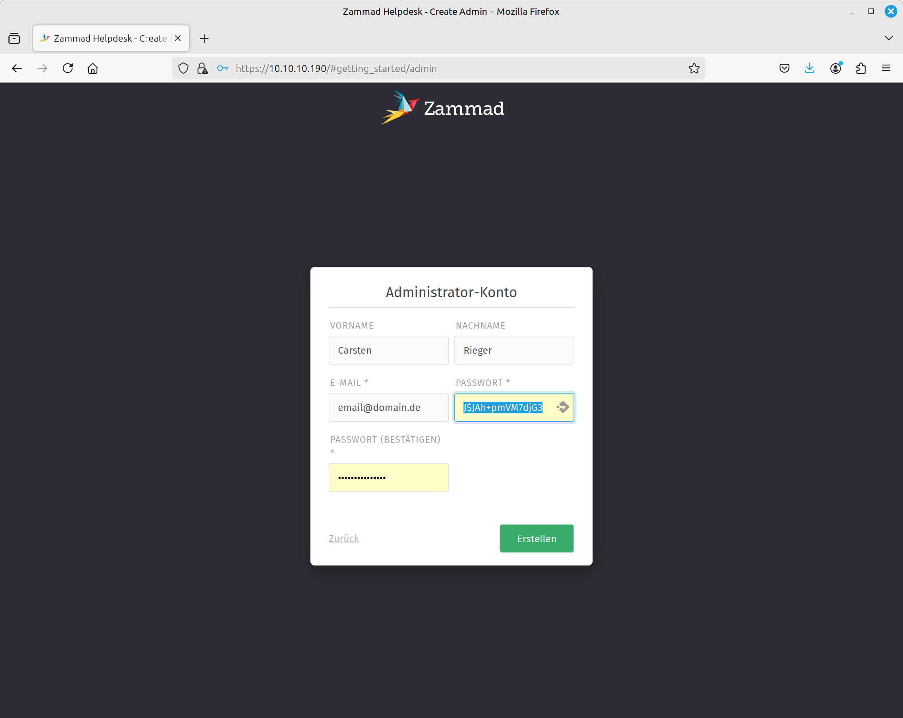Expand the list all tabs chevron
Image resolution: width=903 pixels, height=718 pixels.
click(x=888, y=38)
